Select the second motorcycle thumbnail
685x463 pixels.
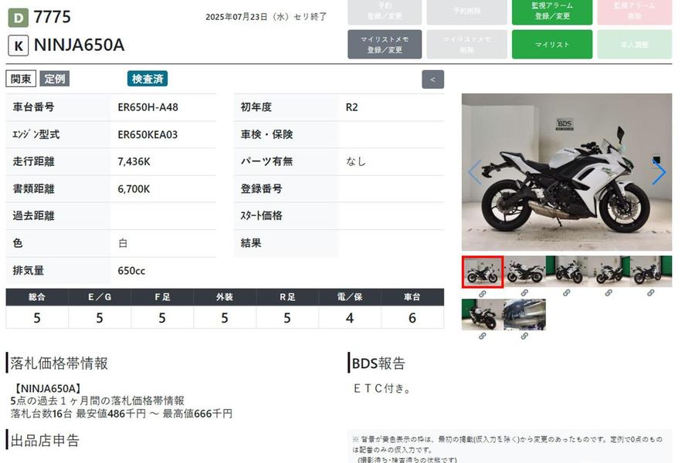(524, 272)
